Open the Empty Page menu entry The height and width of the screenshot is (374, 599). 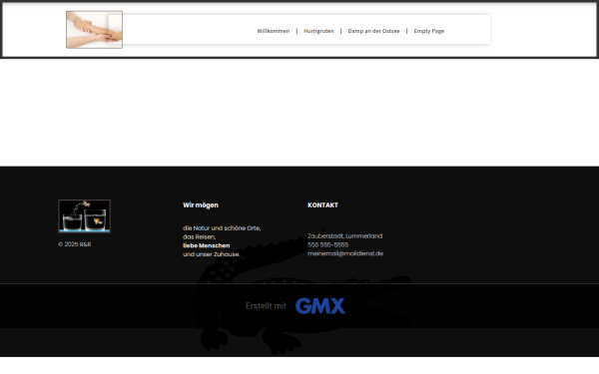pyautogui.click(x=428, y=31)
